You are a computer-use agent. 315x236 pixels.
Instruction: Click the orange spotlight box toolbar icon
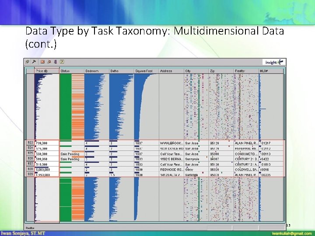click(x=42, y=62)
